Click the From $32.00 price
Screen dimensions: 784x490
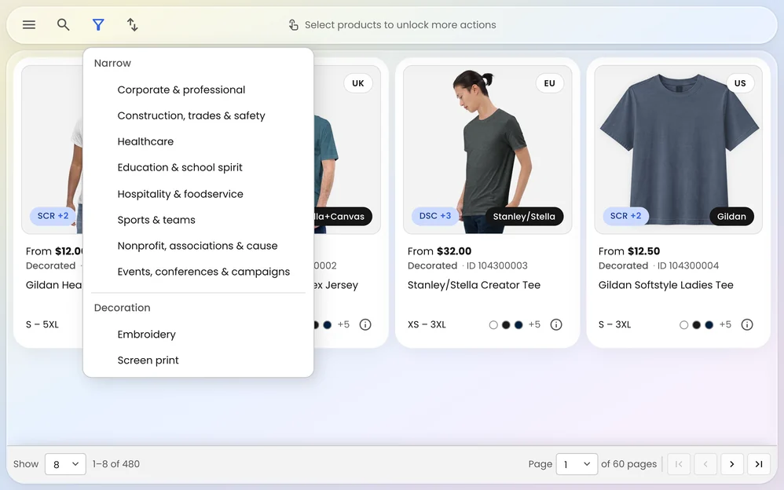[x=439, y=251]
